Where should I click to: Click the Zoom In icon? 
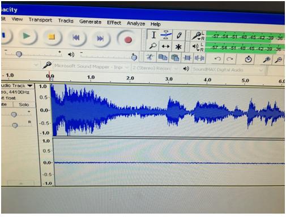pos(267,60)
